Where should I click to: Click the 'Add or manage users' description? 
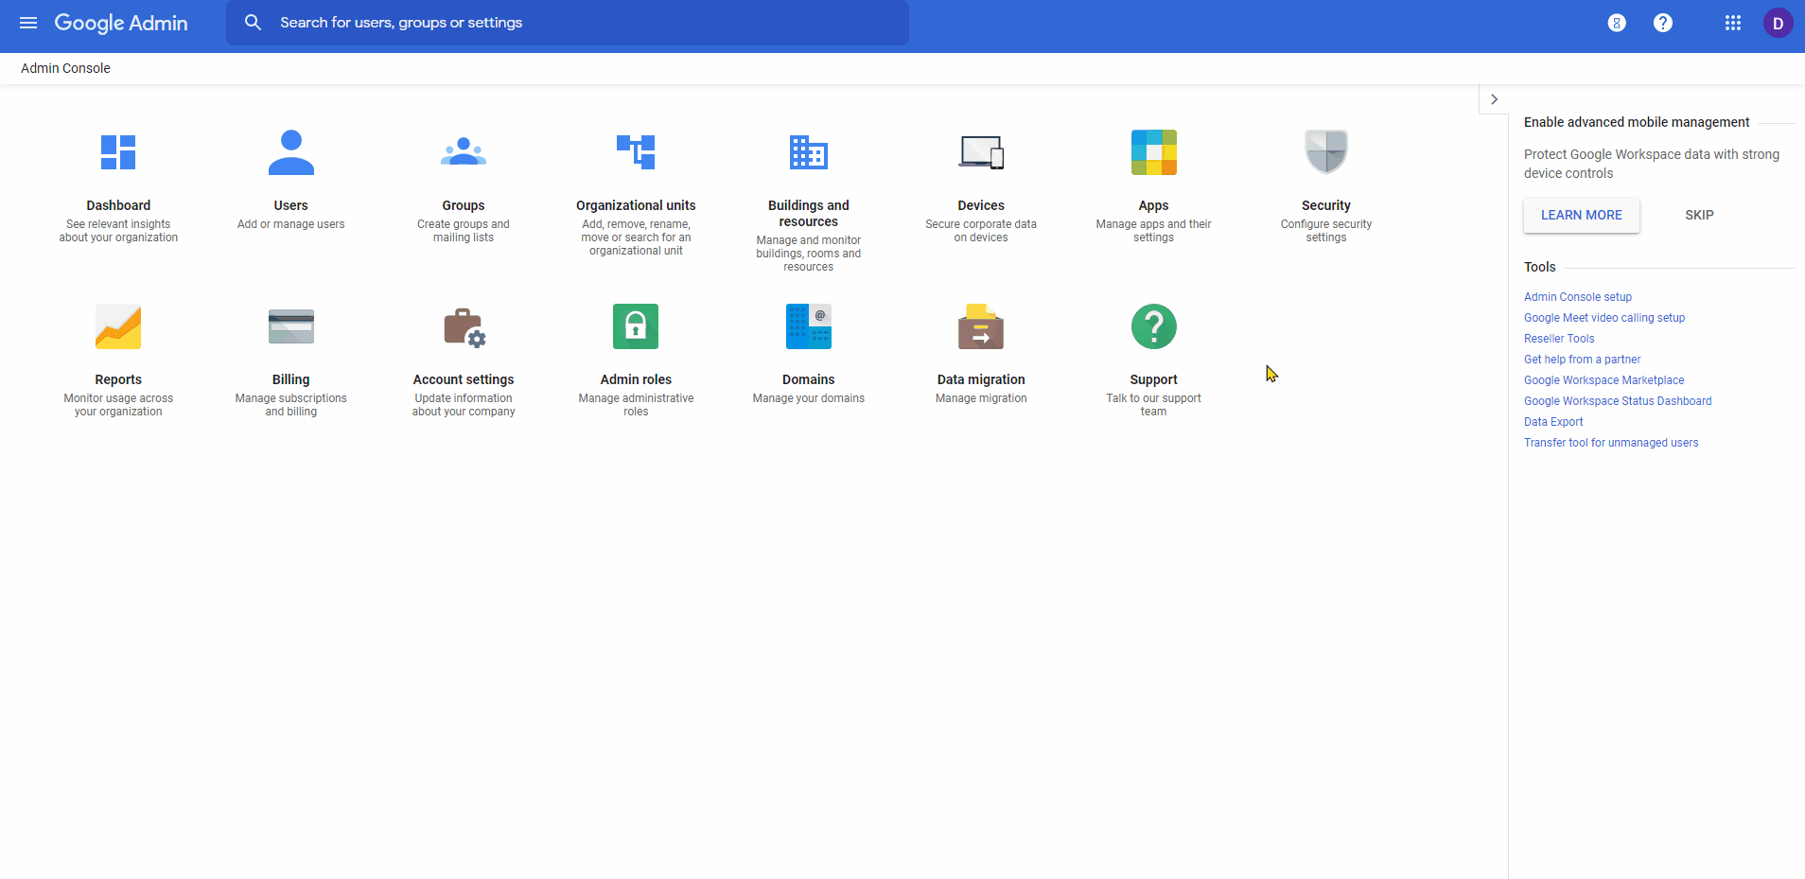pyautogui.click(x=291, y=224)
